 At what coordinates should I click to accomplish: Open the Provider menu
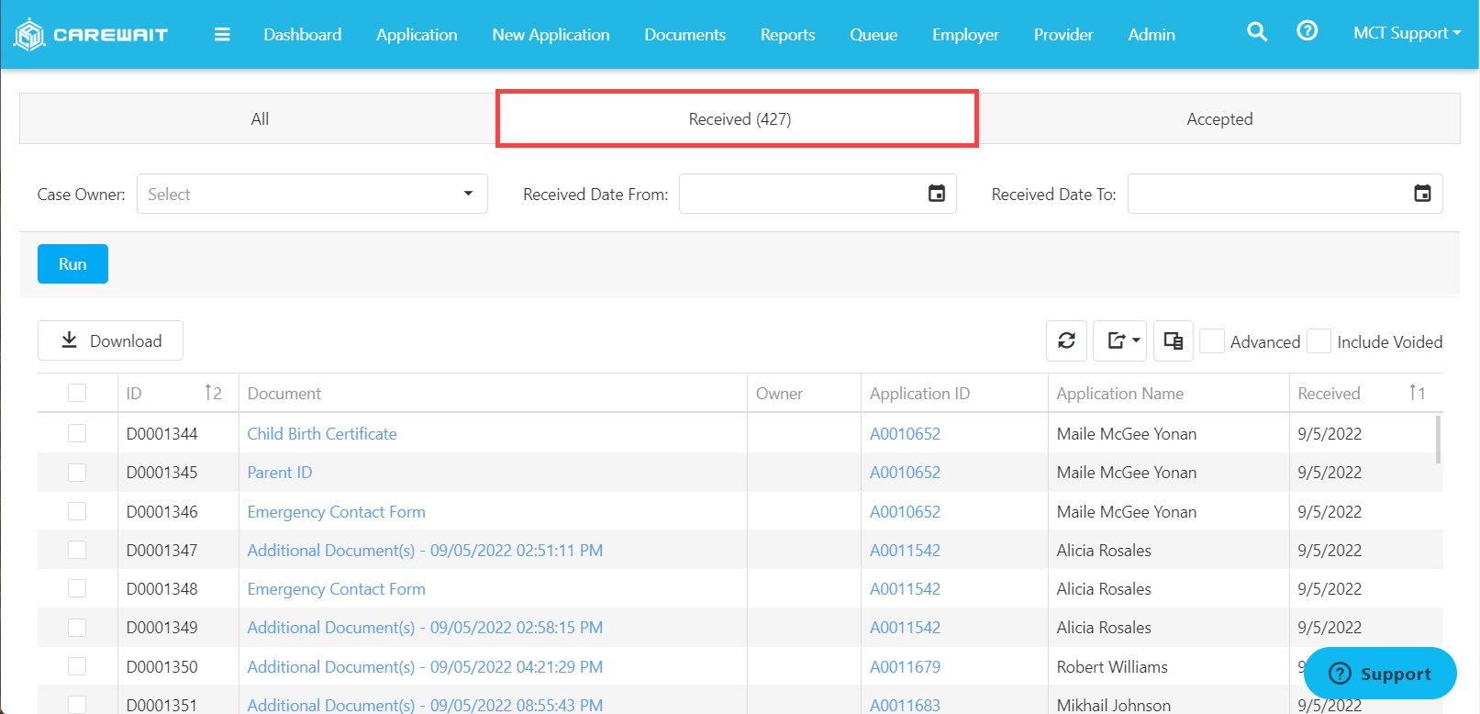[x=1063, y=34]
